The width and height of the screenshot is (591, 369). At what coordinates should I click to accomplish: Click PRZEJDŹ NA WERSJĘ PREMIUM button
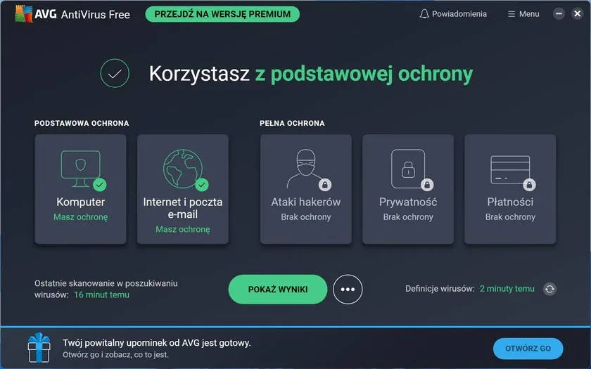(x=222, y=14)
